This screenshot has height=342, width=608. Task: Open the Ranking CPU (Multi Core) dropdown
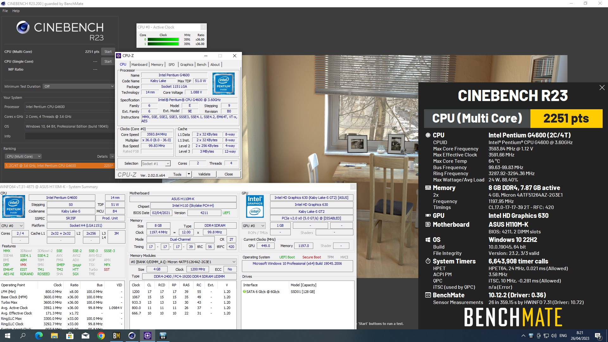pos(23,156)
